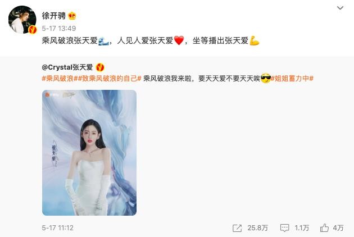Open the comments bubble icon
Image resolution: width=354 pixels, height=237 pixels.
(x=284, y=228)
